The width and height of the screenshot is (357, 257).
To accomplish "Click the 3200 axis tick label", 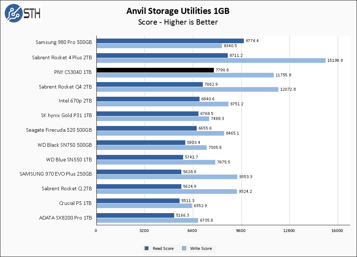I will tap(144, 231).
